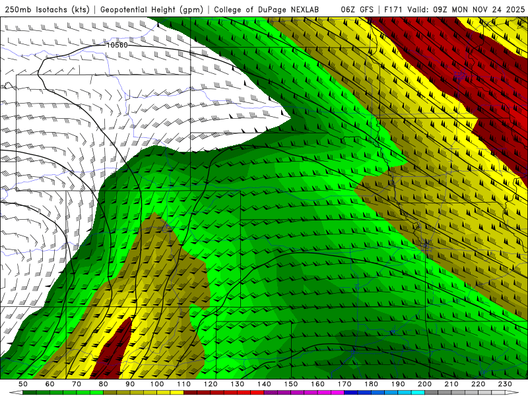Image resolution: width=528 pixels, height=396 pixels.
Task: Click the colorbar label "140"
Action: click(264, 384)
